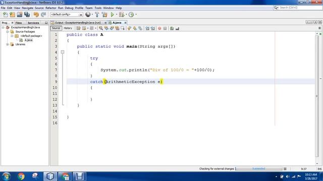This screenshot has width=323, height=181.
Task: Collapse the ExceptionHandlingInJava project node
Action: [x=3, y=27]
